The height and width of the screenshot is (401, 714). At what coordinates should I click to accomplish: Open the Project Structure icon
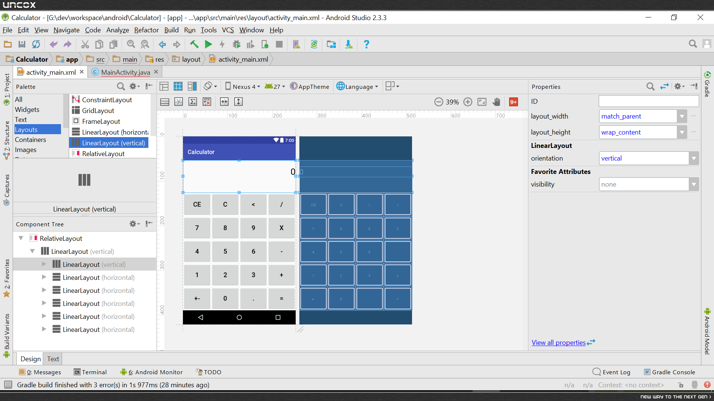(331, 44)
